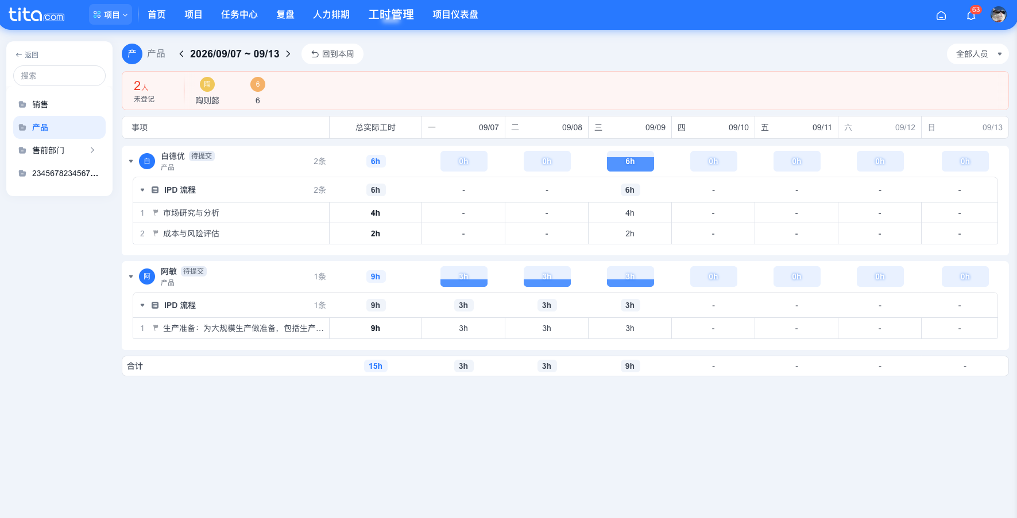Click the 4h cell for 市场研究与分析
The image size is (1017, 518).
pos(630,213)
